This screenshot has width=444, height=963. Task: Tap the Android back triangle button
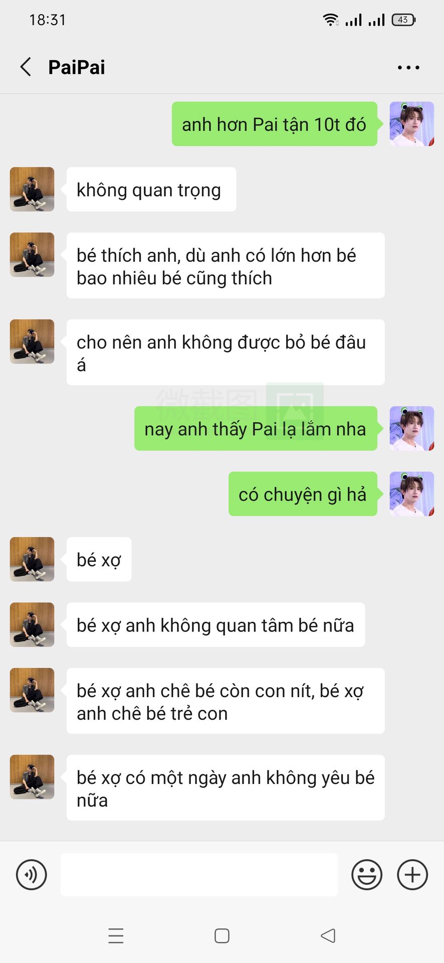point(328,936)
